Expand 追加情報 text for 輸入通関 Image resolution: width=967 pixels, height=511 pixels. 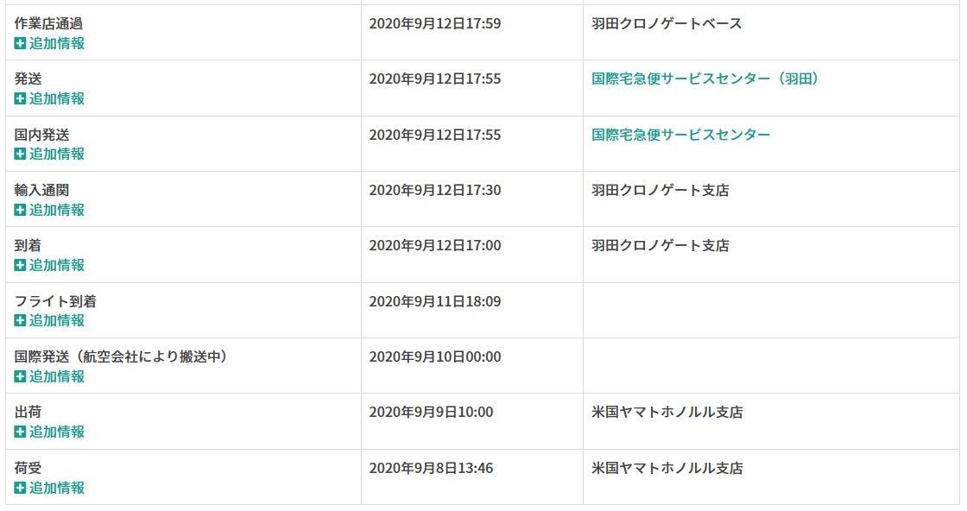click(x=57, y=210)
